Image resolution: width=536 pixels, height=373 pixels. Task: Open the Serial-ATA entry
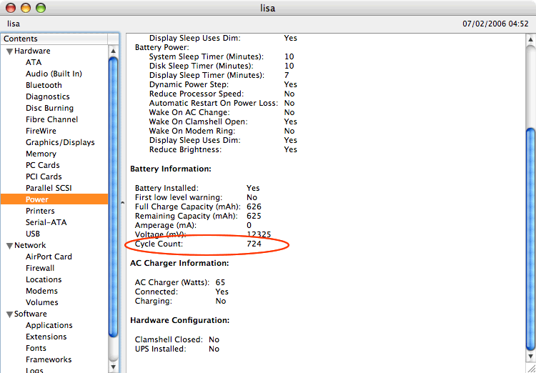click(x=46, y=222)
